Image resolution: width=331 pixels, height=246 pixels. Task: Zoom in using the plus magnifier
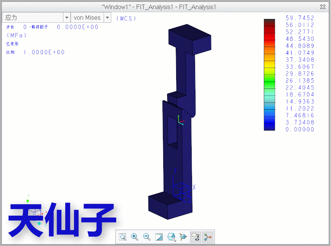pos(134,237)
